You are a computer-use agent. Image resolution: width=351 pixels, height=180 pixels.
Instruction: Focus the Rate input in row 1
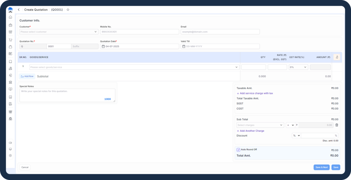277,67
